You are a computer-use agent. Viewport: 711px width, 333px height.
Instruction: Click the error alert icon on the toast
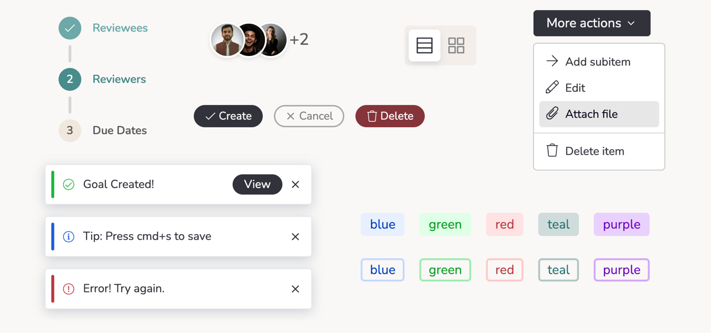(68, 289)
